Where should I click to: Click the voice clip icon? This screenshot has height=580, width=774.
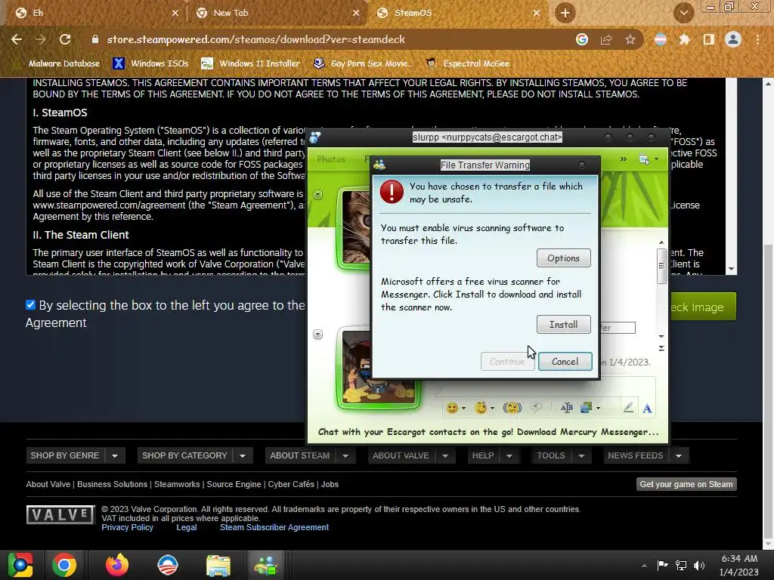536,408
